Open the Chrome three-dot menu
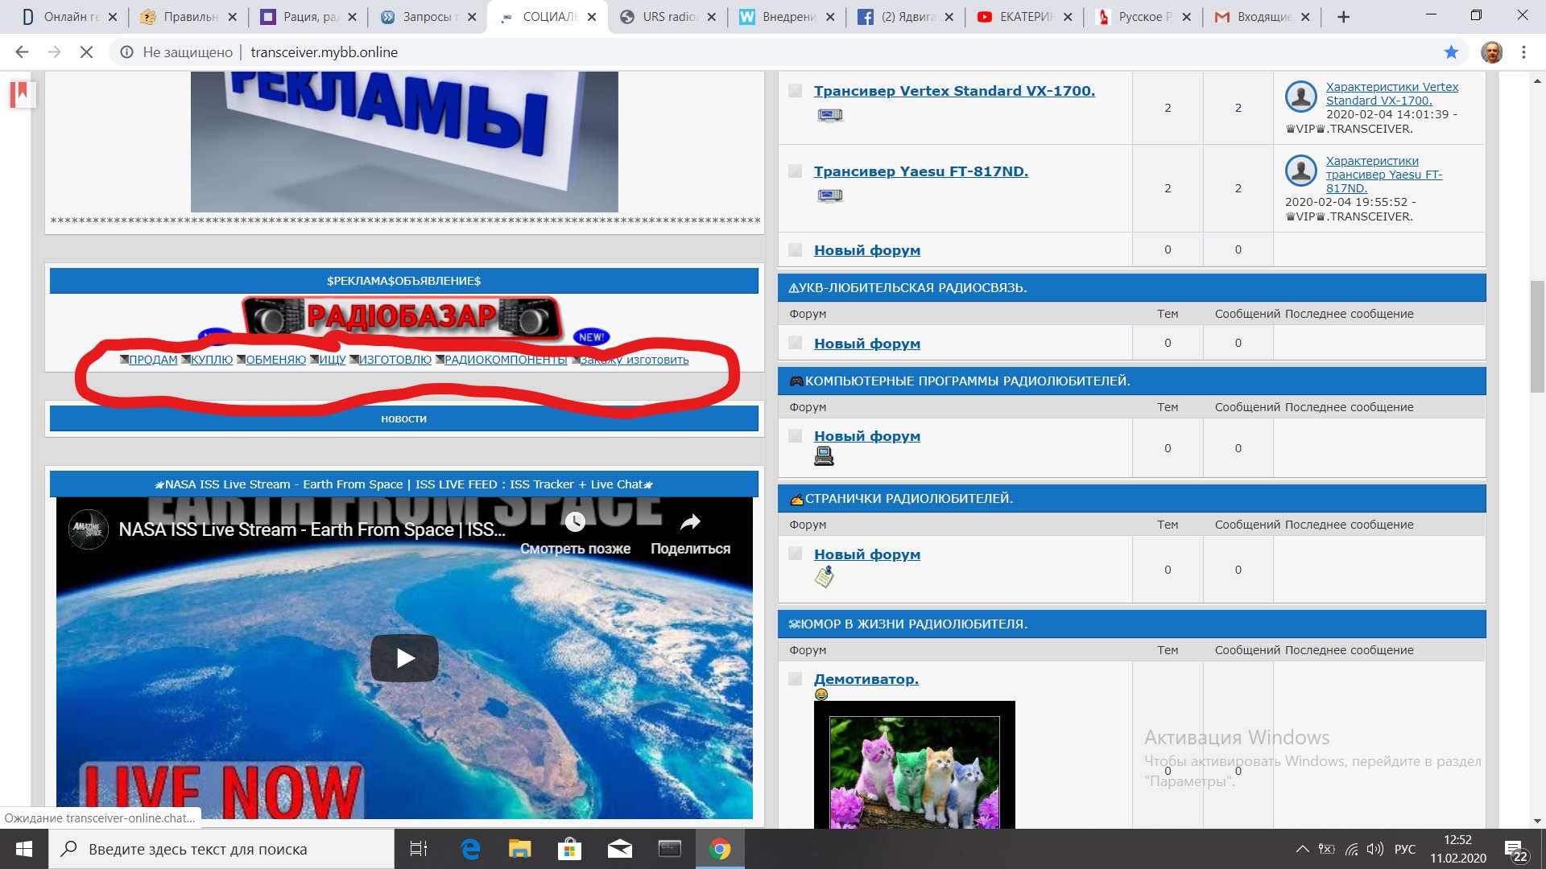1546x869 pixels. (1523, 52)
